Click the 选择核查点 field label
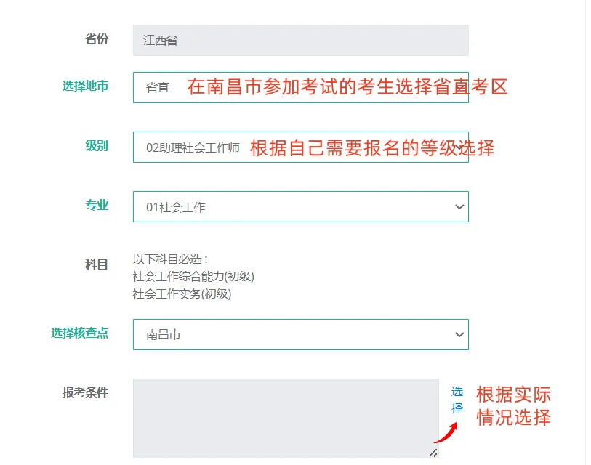The height and width of the screenshot is (465, 591). (x=79, y=333)
